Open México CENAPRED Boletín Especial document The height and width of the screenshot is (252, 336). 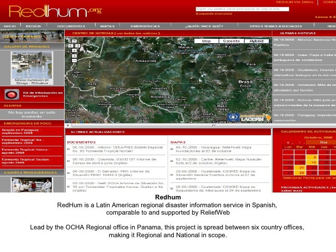[x=118, y=149]
